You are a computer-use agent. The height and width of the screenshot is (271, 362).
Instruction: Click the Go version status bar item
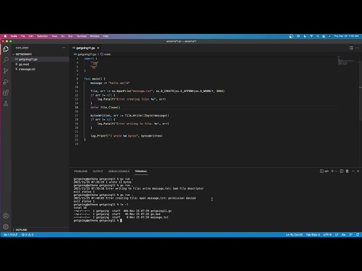pyautogui.click(x=10, y=235)
